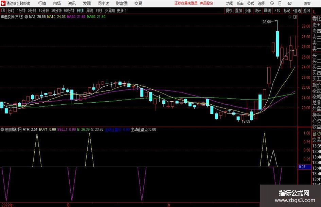Click the red 声迅股份 title link

(207, 3)
